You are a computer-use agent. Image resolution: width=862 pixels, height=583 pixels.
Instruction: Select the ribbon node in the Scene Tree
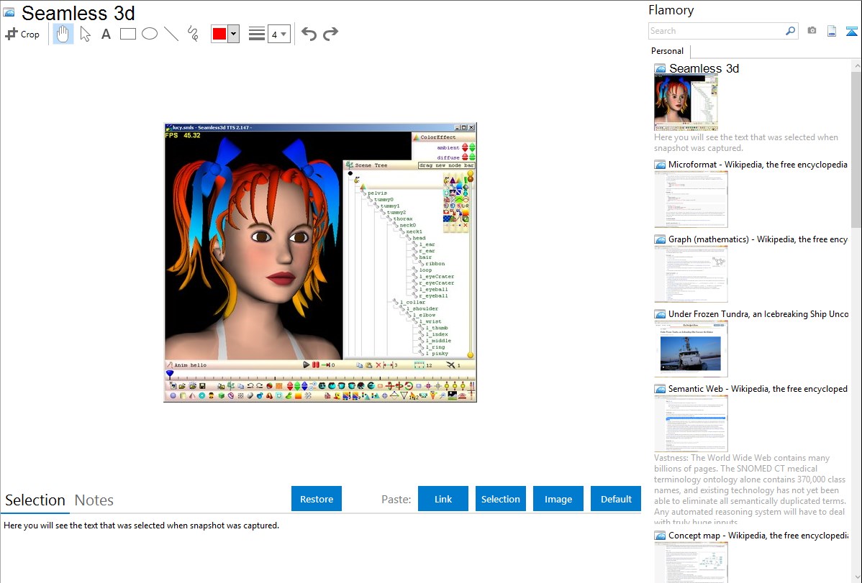pyautogui.click(x=435, y=264)
